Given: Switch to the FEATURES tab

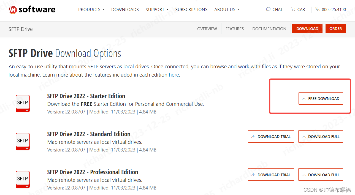Looking at the screenshot, I should [234, 29].
